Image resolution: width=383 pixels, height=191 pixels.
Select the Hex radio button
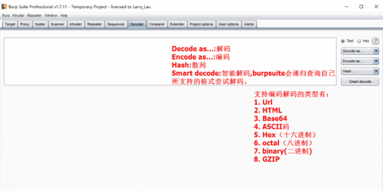(359, 41)
